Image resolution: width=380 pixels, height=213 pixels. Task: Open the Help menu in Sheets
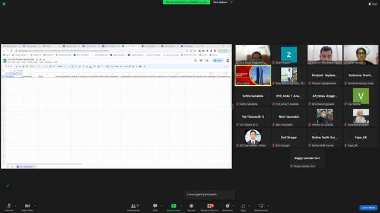[x=55, y=62]
